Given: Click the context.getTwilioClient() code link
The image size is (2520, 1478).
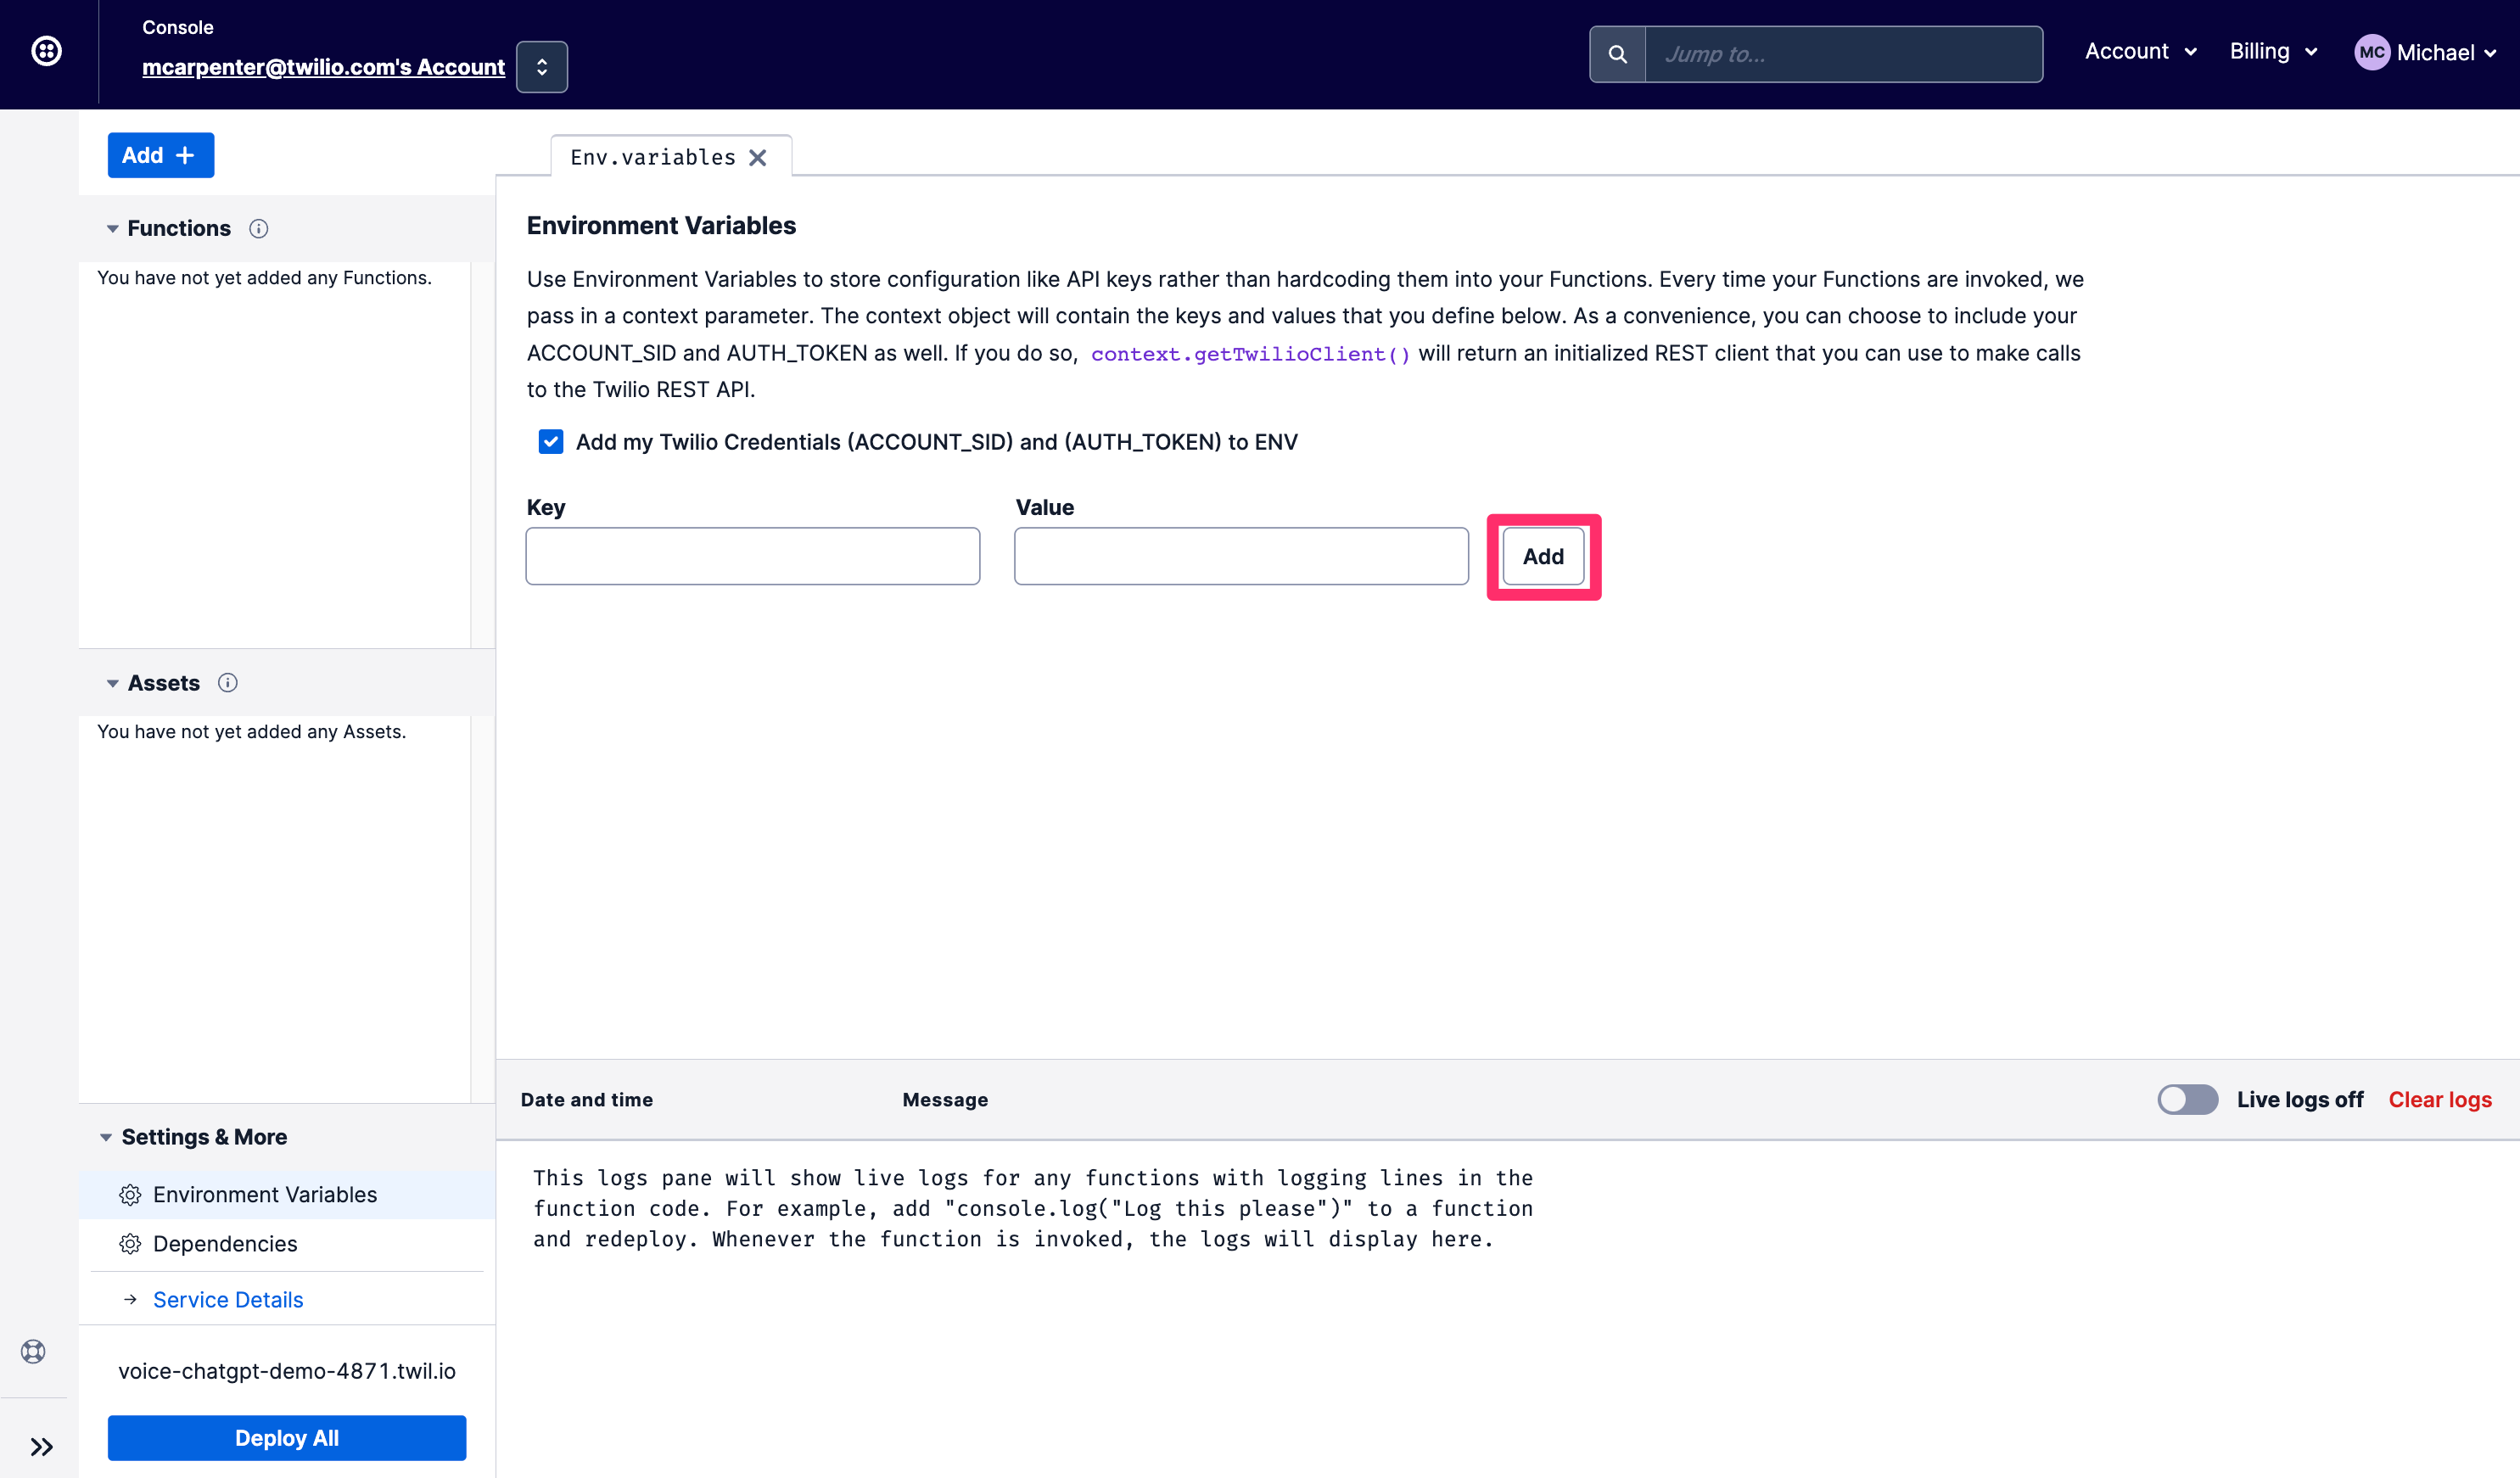Looking at the screenshot, I should click(1250, 352).
